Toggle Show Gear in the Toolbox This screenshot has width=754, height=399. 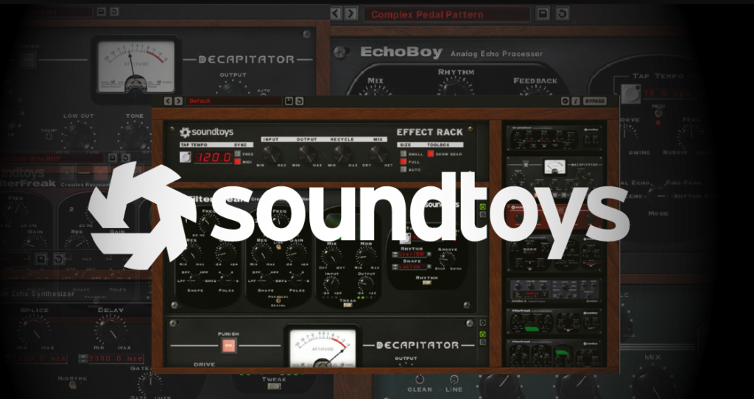430,153
